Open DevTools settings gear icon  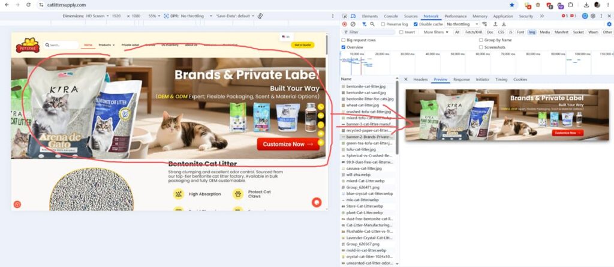click(593, 16)
